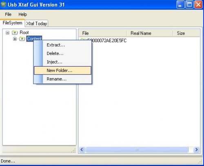Switch to the FileSystem tab
Screen dimensions: 204x166
pyautogui.click(x=12, y=23)
